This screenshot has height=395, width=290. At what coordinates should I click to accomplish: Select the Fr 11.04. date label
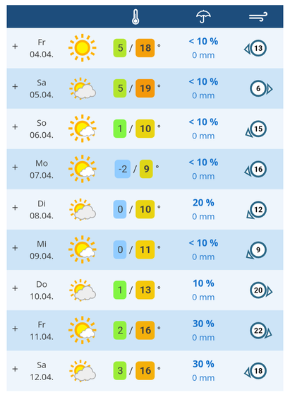[42, 331]
